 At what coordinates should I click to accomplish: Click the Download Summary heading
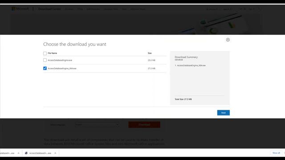(186, 57)
